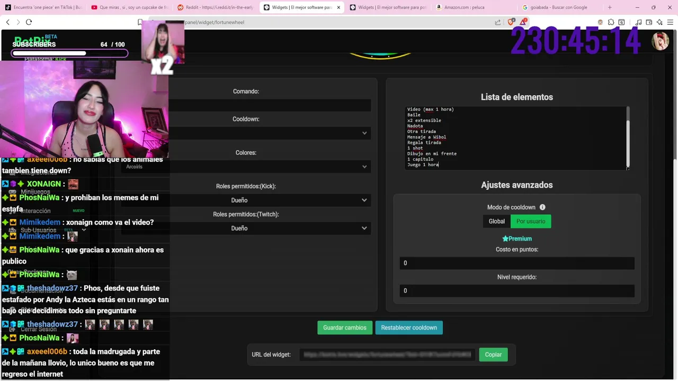Select Global cooldown mode
The image size is (678, 381).
(x=496, y=221)
